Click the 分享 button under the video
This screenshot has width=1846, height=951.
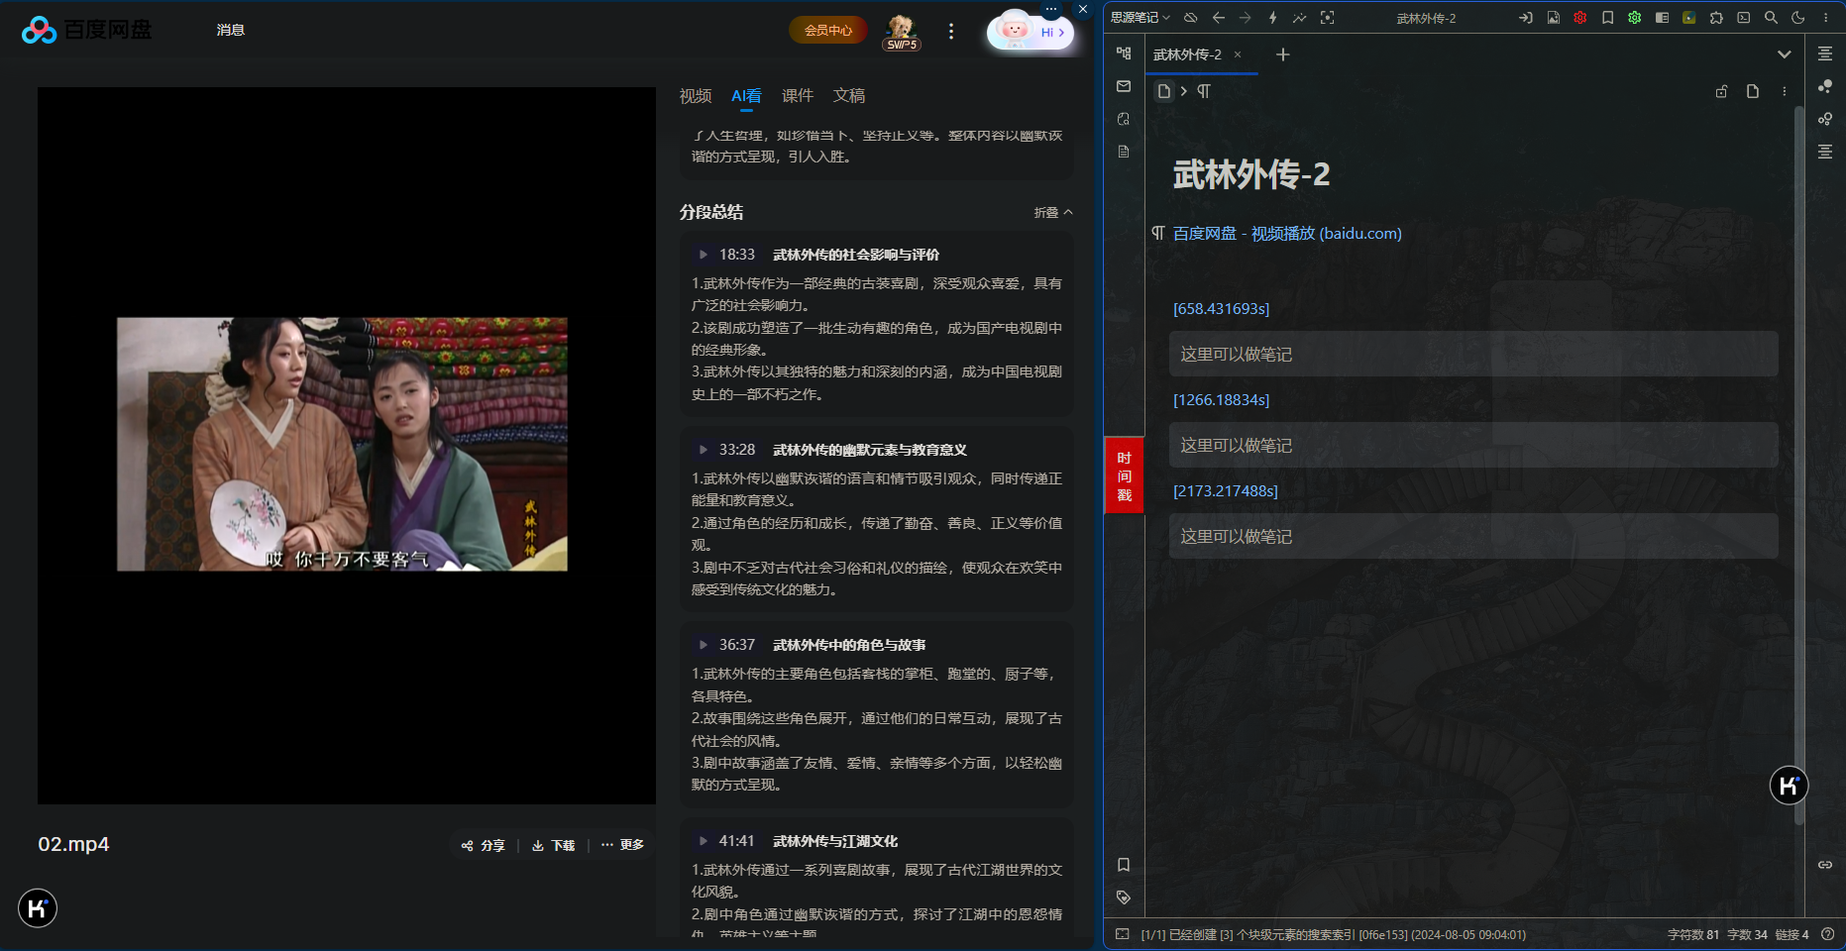click(x=484, y=845)
